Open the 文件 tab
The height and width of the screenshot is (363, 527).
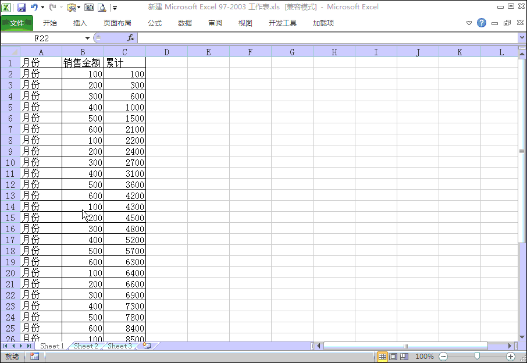(x=17, y=23)
